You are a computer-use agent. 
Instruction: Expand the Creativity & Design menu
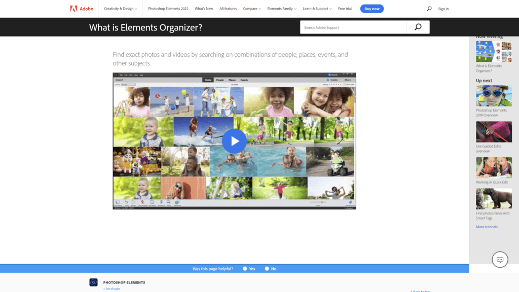click(x=121, y=9)
